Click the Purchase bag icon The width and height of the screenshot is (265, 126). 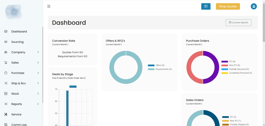tap(6, 73)
